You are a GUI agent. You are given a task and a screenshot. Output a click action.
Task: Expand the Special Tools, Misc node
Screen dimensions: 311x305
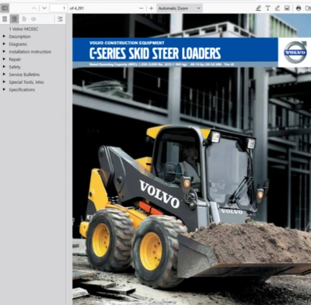click(x=4, y=81)
